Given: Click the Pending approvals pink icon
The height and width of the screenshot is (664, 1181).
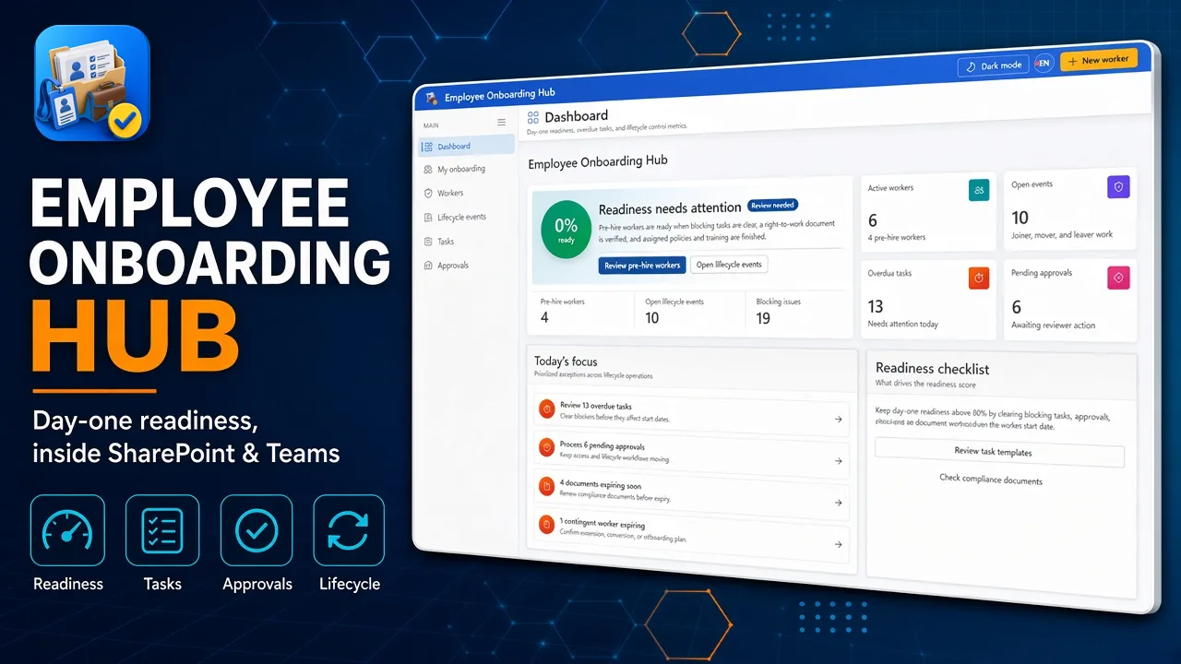Looking at the screenshot, I should [1118, 276].
